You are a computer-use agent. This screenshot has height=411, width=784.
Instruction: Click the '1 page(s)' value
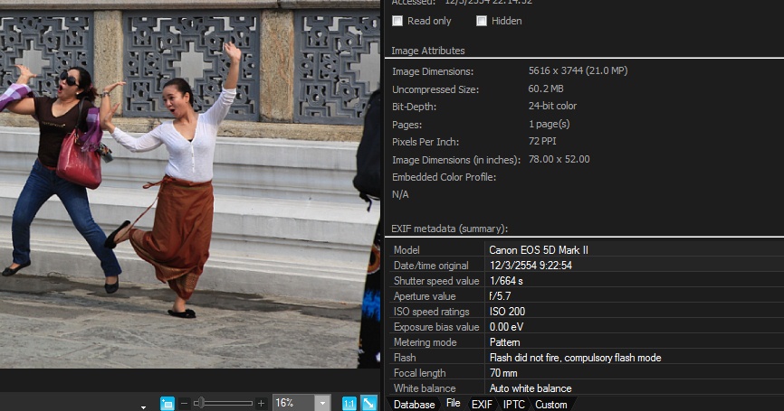[549, 124]
